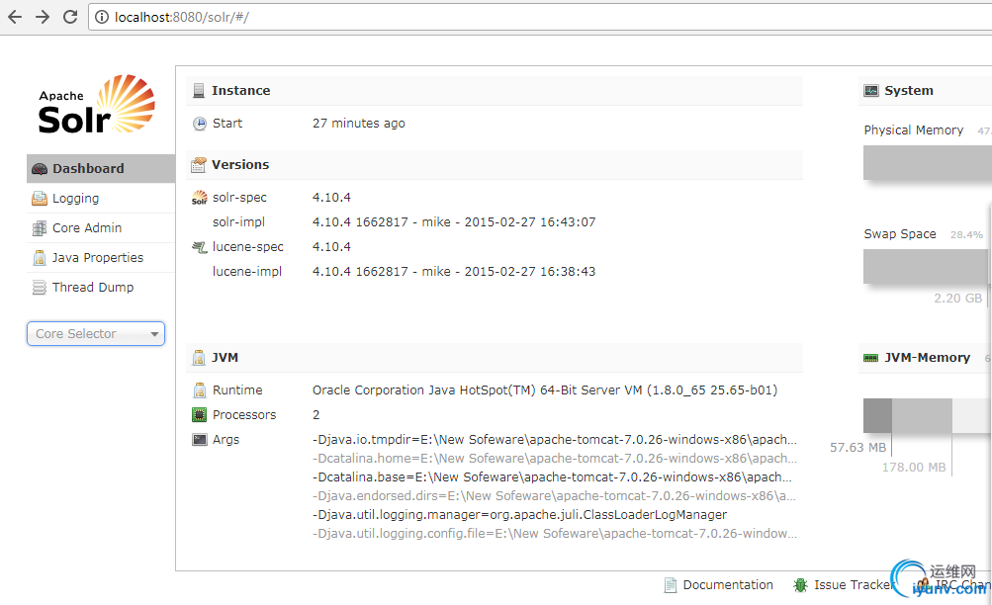
Task: Click the -Djava.util.logging.config.file argument
Action: [x=555, y=534]
